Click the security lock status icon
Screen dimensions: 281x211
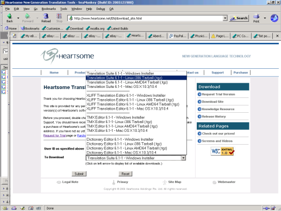click(273, 208)
